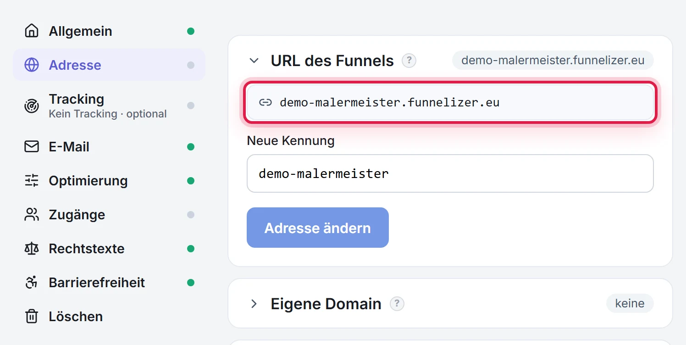Click the Tracking radar icon
This screenshot has height=345, width=686.
click(32, 106)
